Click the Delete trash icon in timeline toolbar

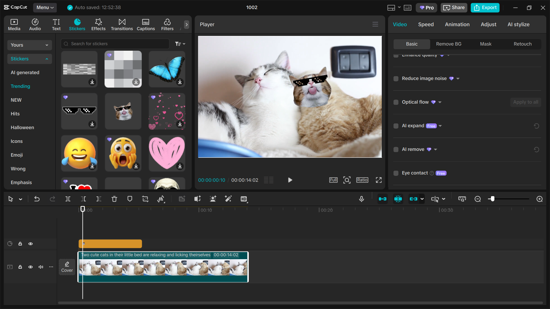click(x=114, y=199)
